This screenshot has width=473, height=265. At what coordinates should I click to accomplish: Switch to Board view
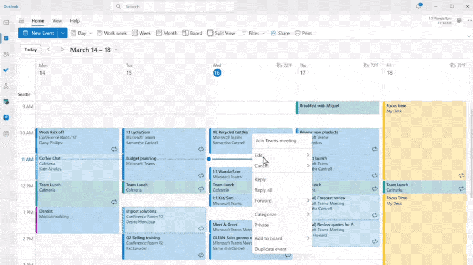point(192,33)
